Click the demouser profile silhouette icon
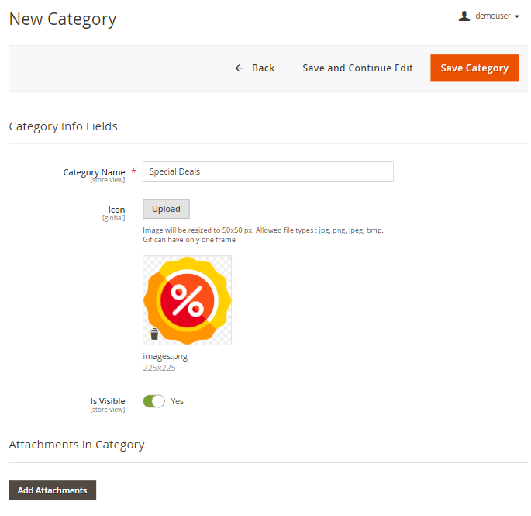The height and width of the screenshot is (516, 531). 464,16
